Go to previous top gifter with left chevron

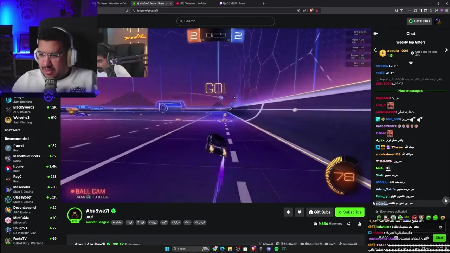pyautogui.click(x=375, y=50)
